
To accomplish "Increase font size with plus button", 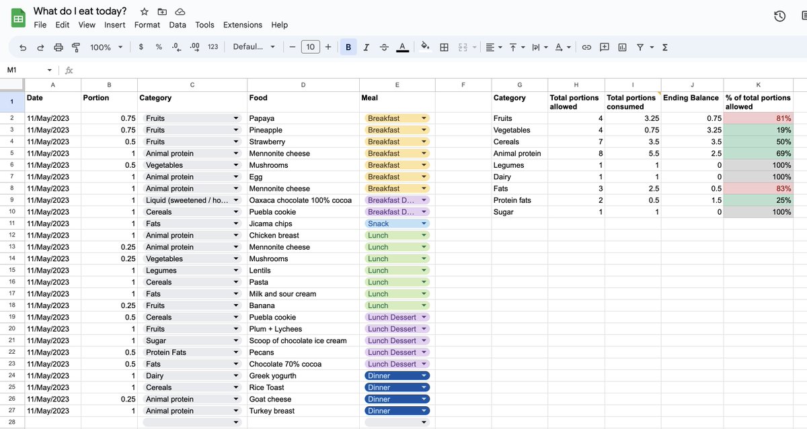I will (328, 47).
